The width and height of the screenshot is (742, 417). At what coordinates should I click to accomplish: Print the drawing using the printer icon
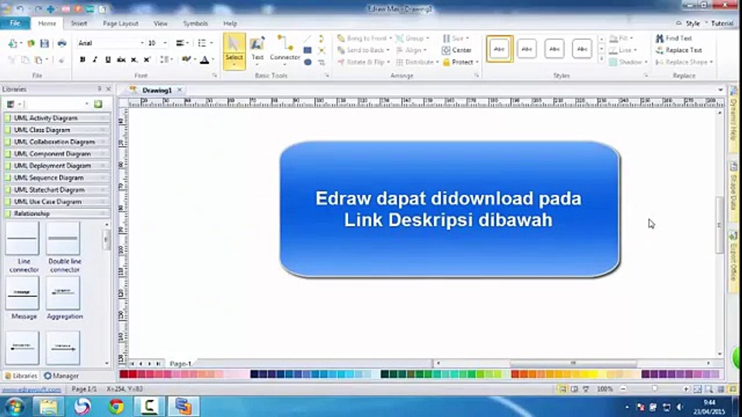coord(62,43)
